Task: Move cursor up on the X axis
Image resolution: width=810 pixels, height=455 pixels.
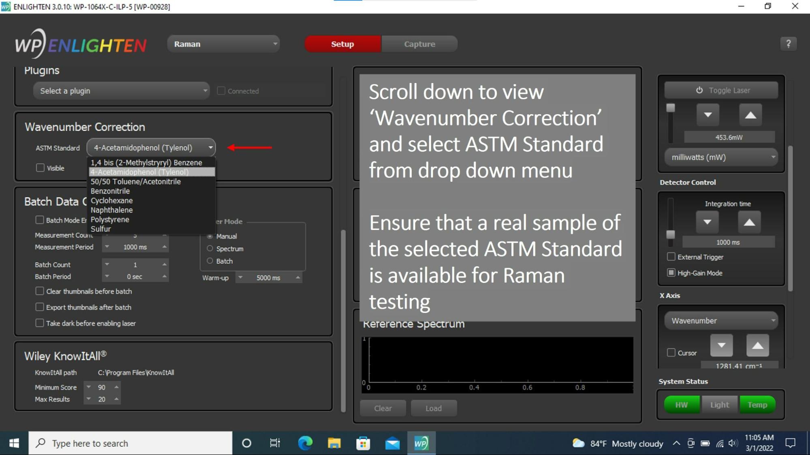Action: (x=757, y=346)
